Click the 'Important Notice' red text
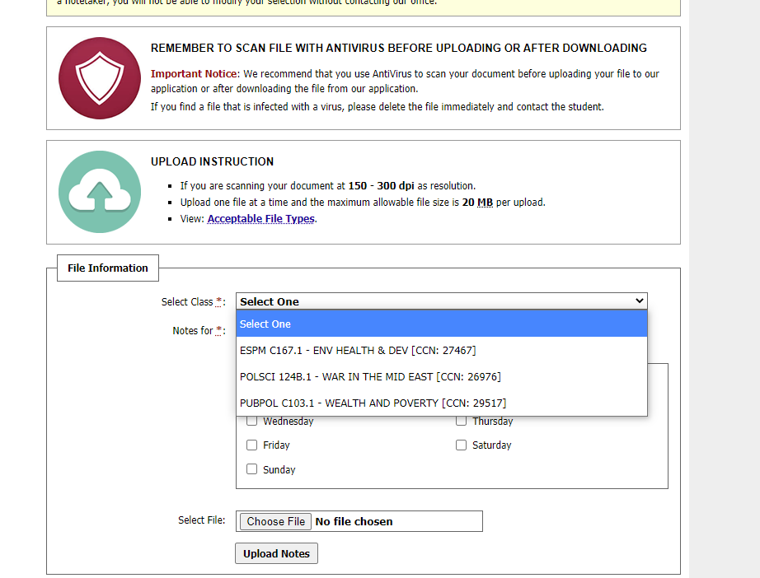This screenshot has height=578, width=760. pos(194,73)
